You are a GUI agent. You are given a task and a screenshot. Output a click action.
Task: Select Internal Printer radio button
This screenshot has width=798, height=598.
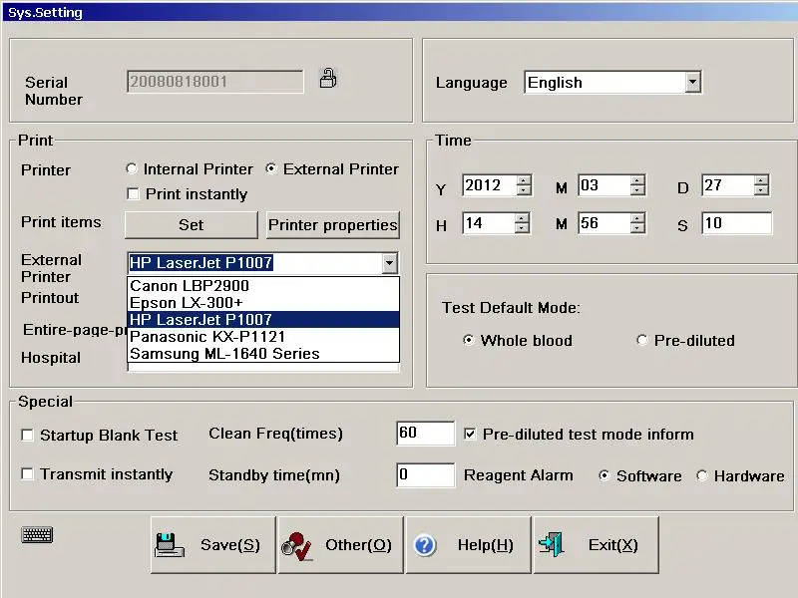(x=132, y=169)
